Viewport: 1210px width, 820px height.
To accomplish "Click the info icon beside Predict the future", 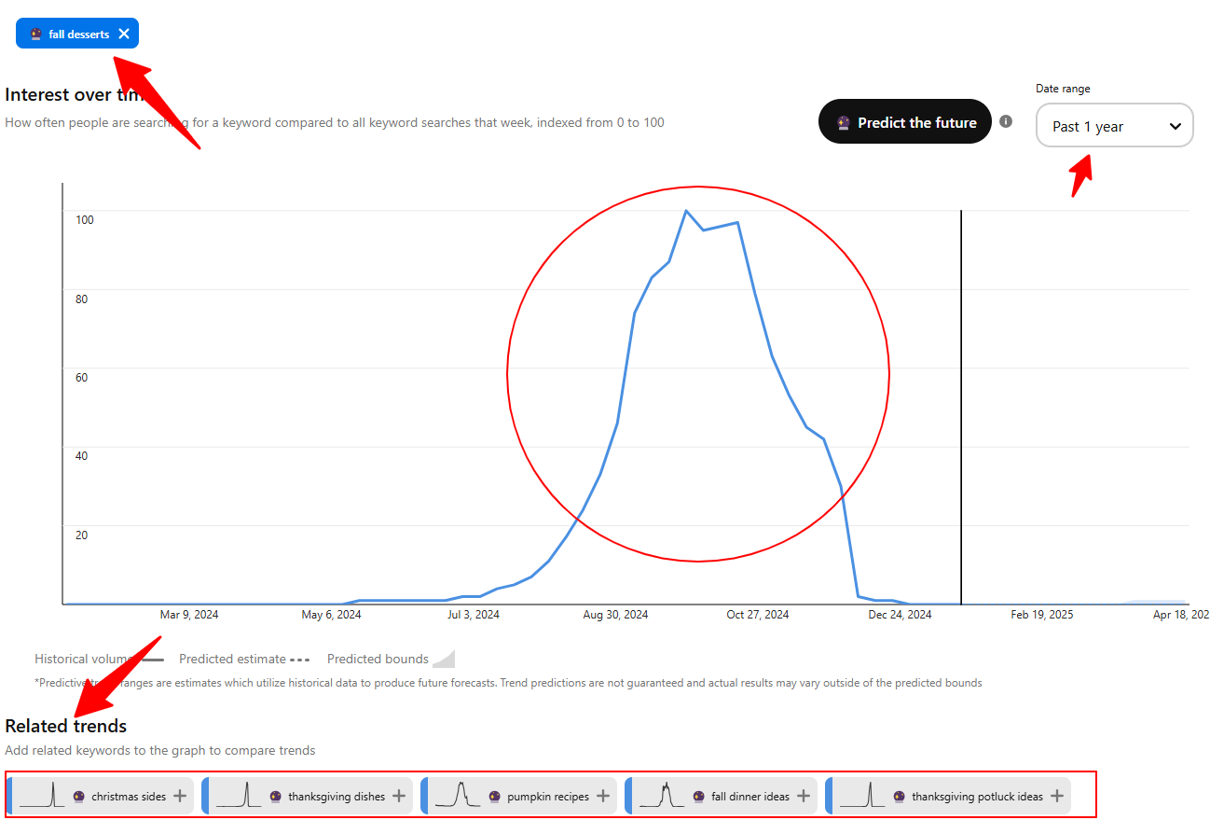I will 1006,121.
